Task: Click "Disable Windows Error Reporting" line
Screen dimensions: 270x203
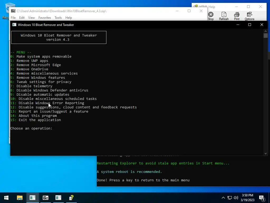Action: (47, 103)
